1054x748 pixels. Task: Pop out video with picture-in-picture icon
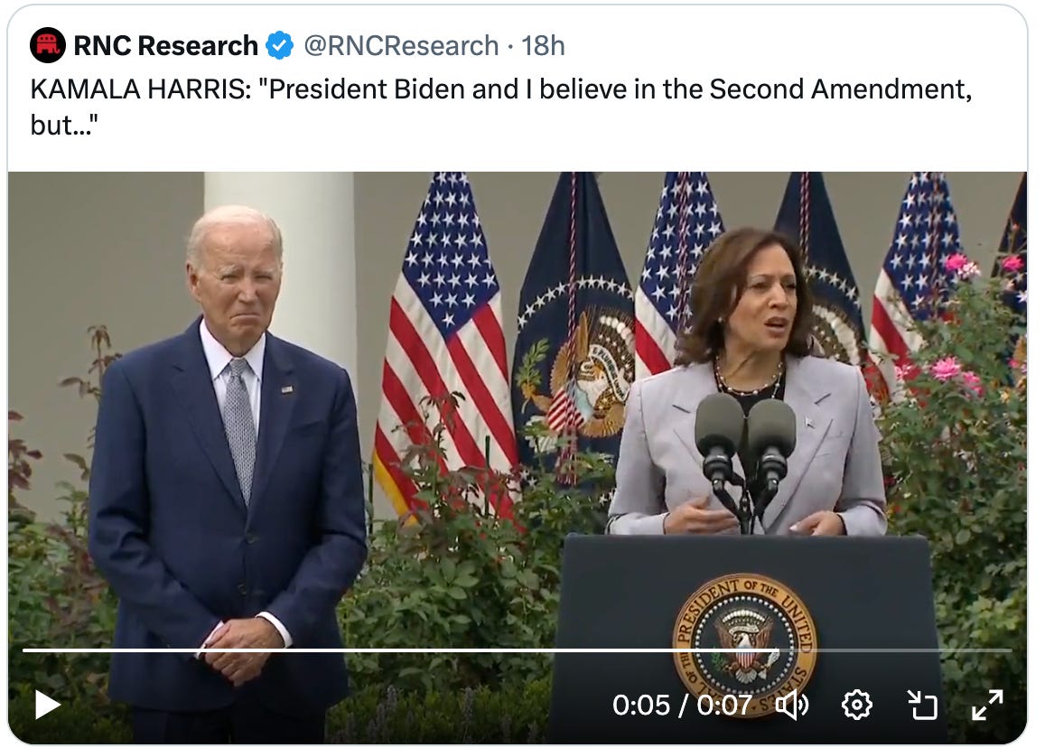[922, 705]
